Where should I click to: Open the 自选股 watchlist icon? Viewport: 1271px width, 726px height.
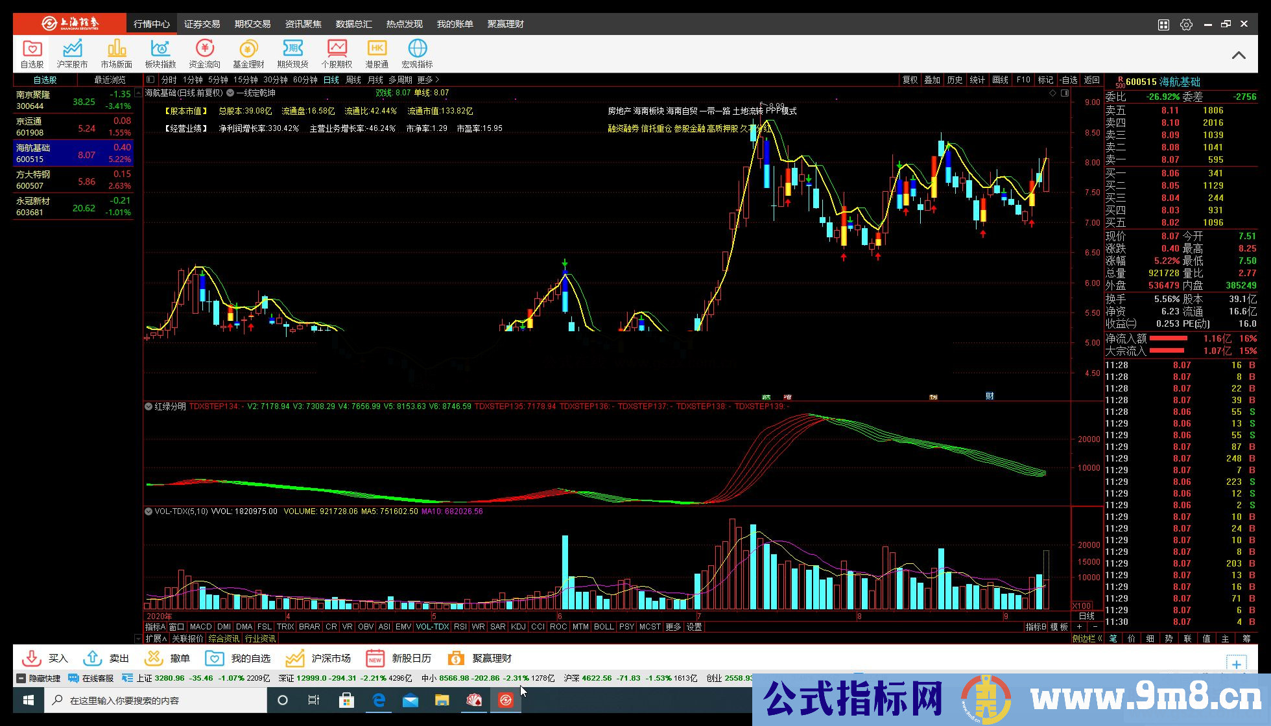32,53
